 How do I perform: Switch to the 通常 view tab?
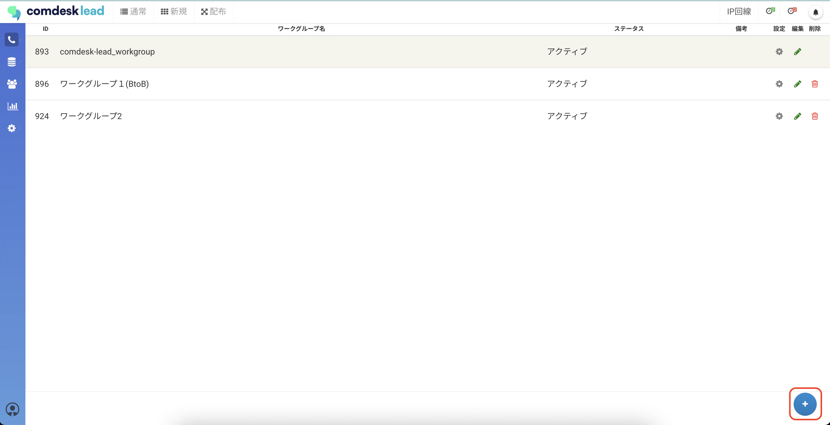coord(133,12)
